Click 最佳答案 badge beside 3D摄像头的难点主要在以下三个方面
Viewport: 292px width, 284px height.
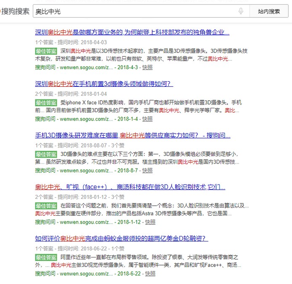point(46,154)
